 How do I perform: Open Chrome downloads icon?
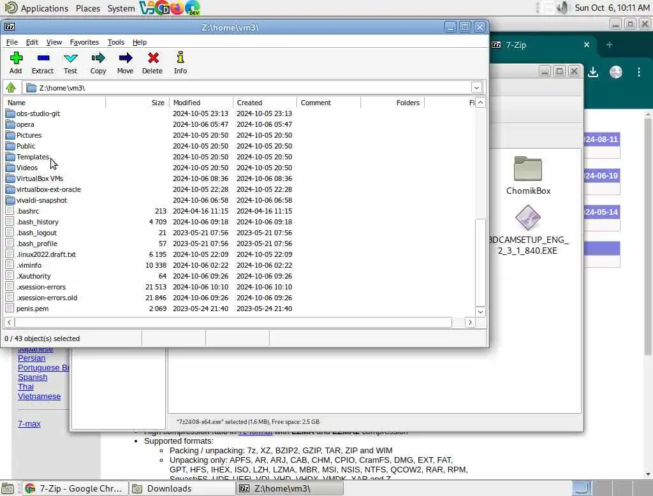[593, 72]
